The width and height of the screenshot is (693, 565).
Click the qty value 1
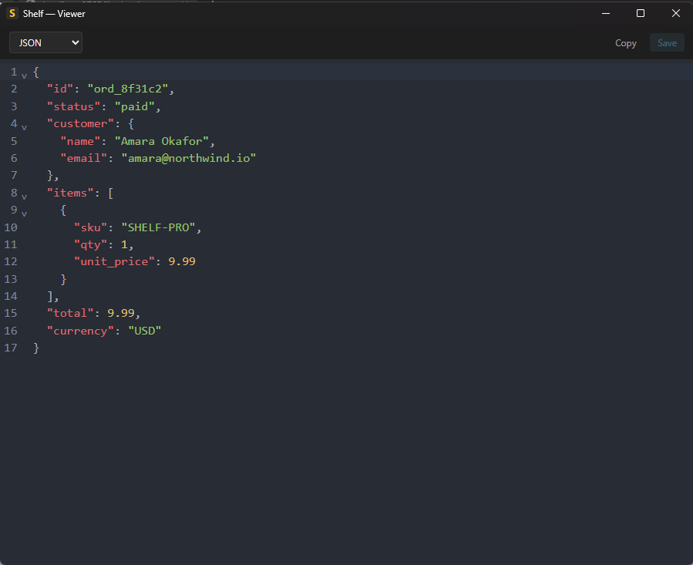pyautogui.click(x=124, y=244)
